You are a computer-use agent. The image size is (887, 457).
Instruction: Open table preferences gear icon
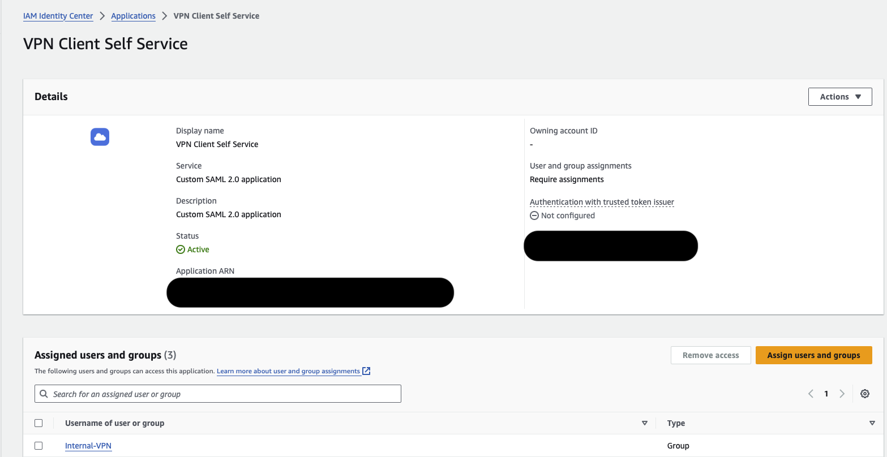pyautogui.click(x=865, y=394)
